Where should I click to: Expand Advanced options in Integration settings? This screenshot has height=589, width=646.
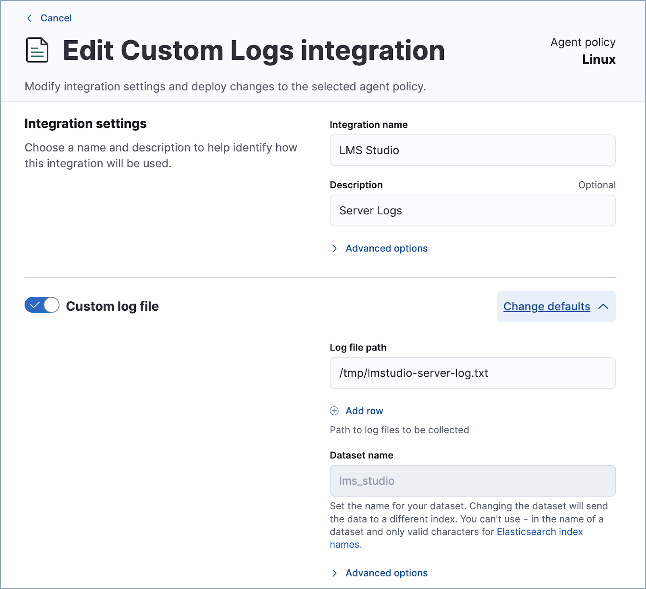386,249
